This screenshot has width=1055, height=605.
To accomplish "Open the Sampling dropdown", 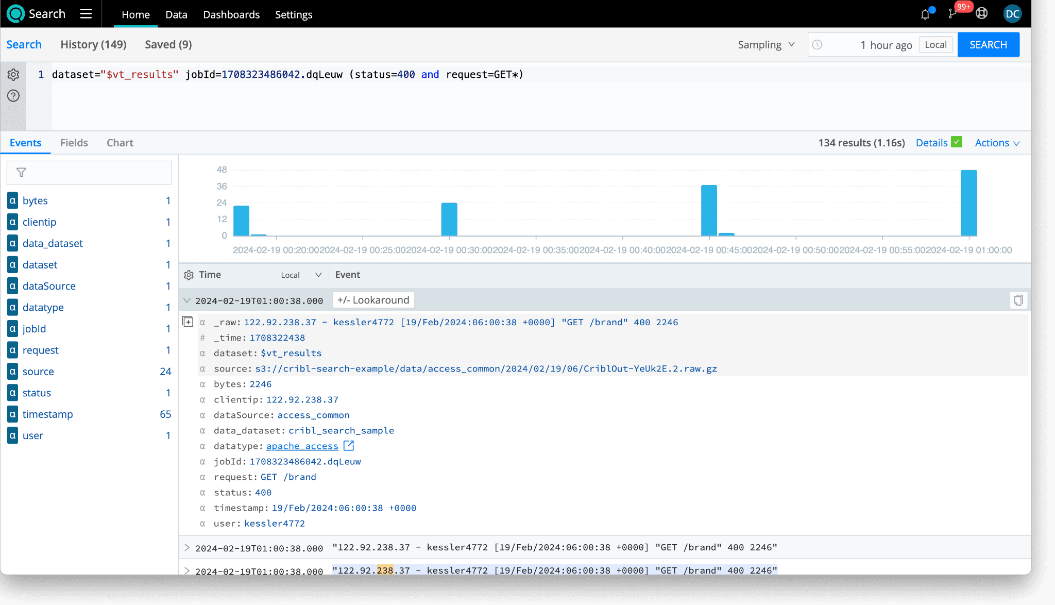I will tap(766, 45).
